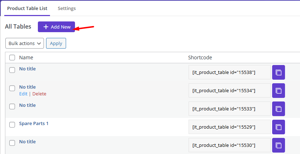This screenshot has width=300, height=154.
Task: Open the Bulk actions dropdown
Action: point(25,43)
